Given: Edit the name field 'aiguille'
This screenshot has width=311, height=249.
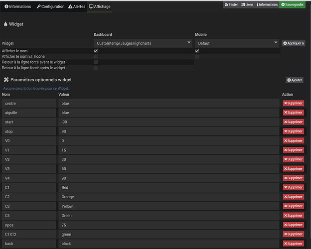Looking at the screenshot, I should coord(29,113).
